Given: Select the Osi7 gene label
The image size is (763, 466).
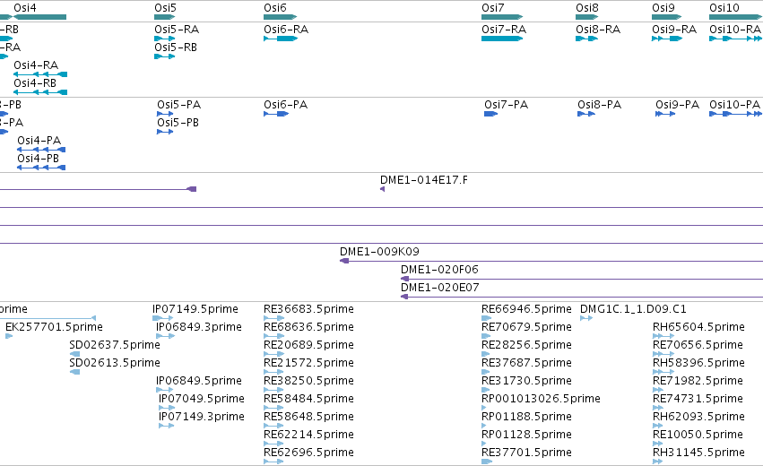Looking at the screenshot, I should (493, 8).
